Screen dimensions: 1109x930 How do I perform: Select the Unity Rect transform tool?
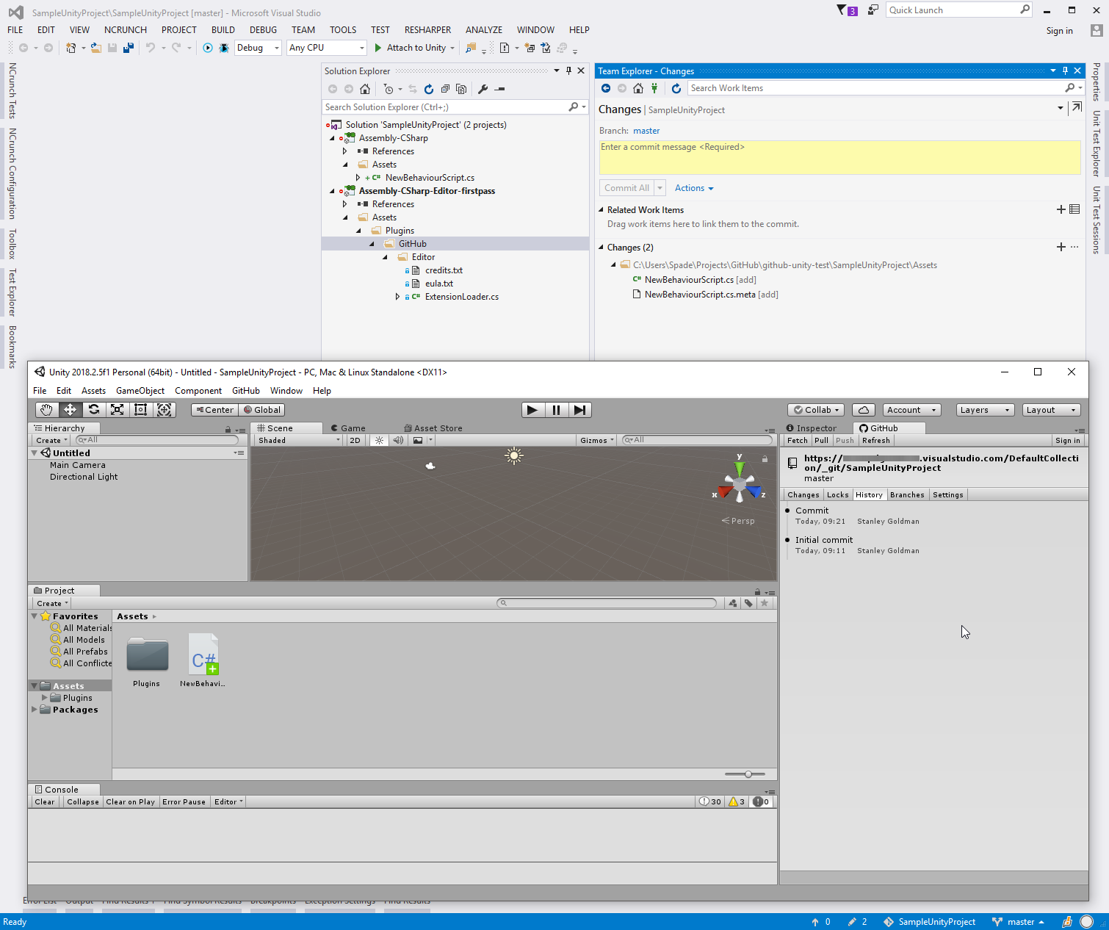pyautogui.click(x=141, y=410)
